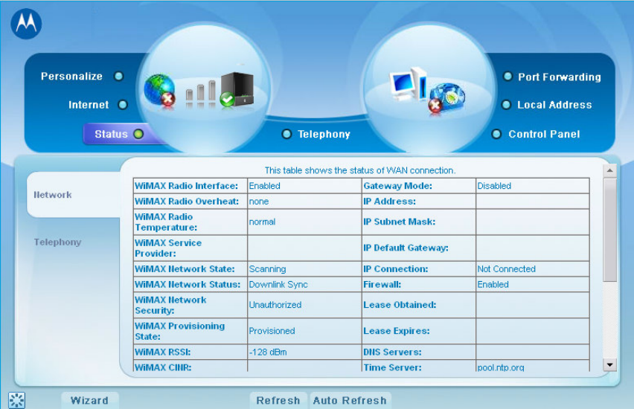Click 'Enabled' value of Firewall row

point(493,285)
